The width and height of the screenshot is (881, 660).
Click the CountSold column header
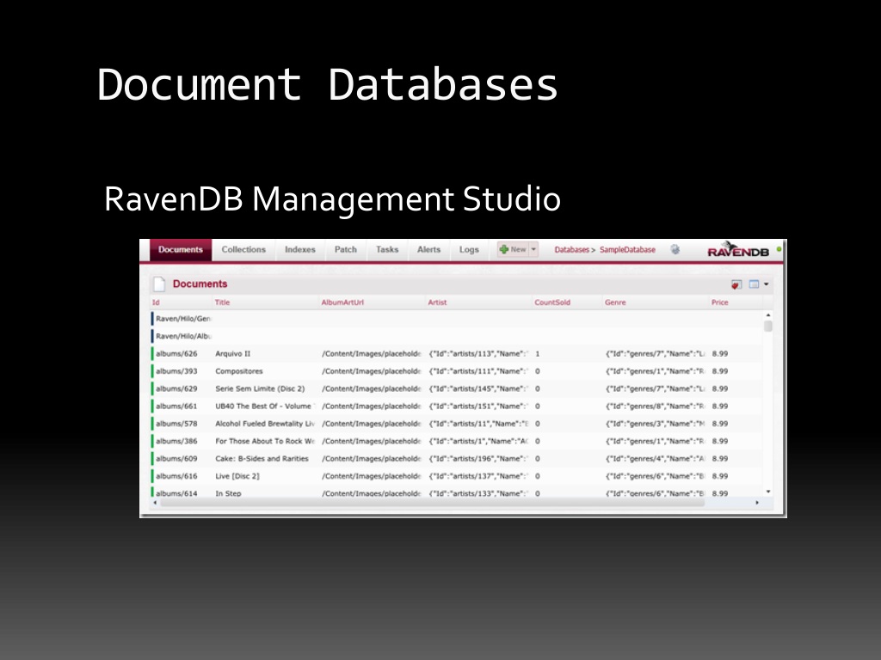(x=552, y=302)
